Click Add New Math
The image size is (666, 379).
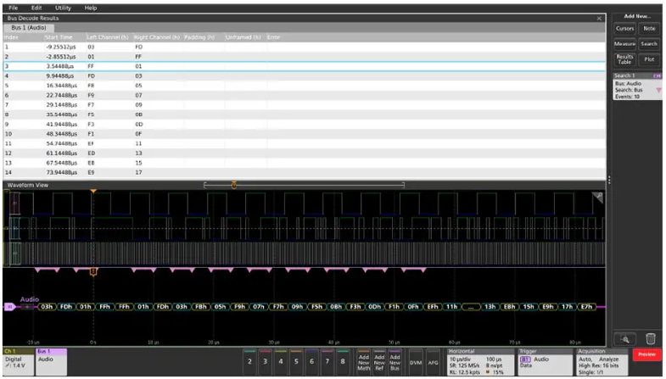tap(364, 362)
